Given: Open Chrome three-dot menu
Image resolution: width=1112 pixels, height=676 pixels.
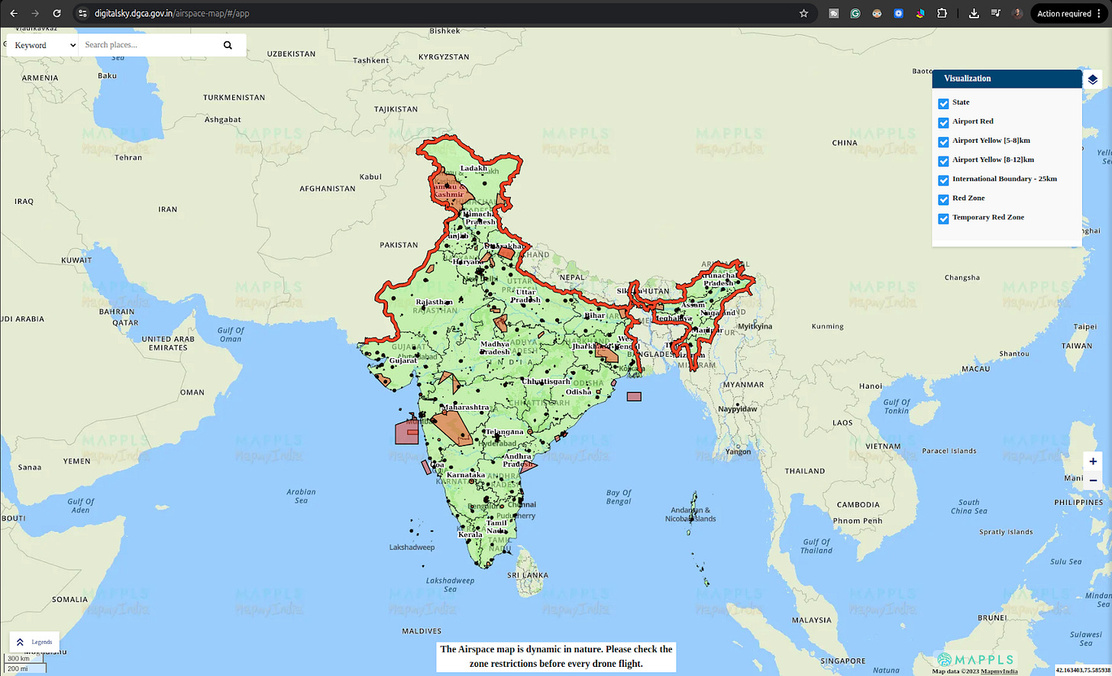Looking at the screenshot, I should pyautogui.click(x=1099, y=13).
